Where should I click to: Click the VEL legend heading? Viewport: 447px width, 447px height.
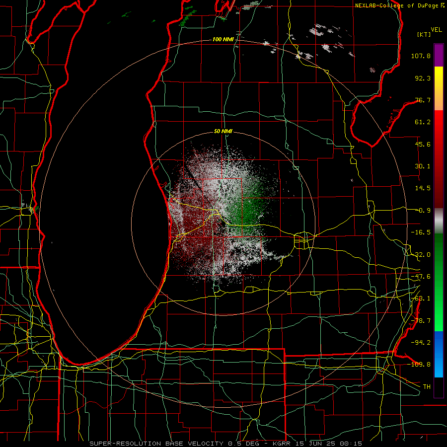[436, 30]
